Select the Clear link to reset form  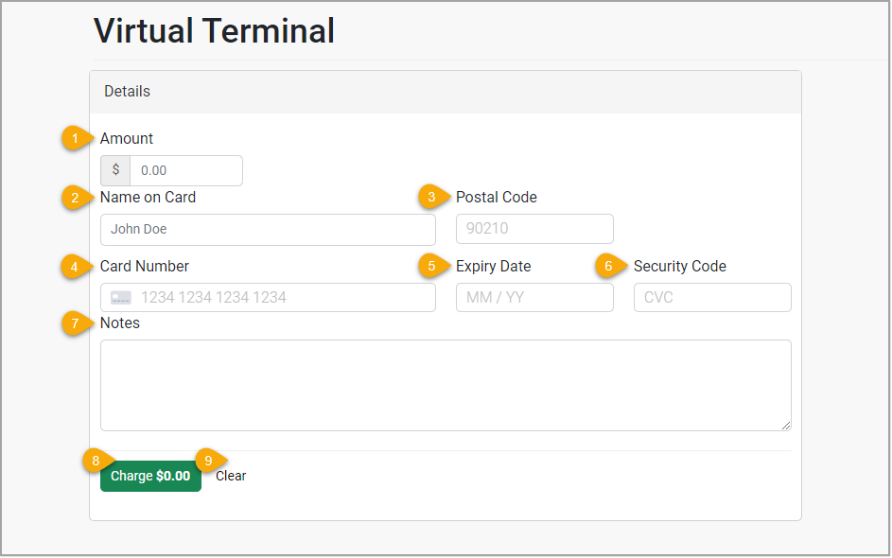[x=230, y=476]
